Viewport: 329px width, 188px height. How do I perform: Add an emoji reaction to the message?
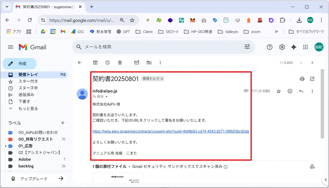(290, 91)
